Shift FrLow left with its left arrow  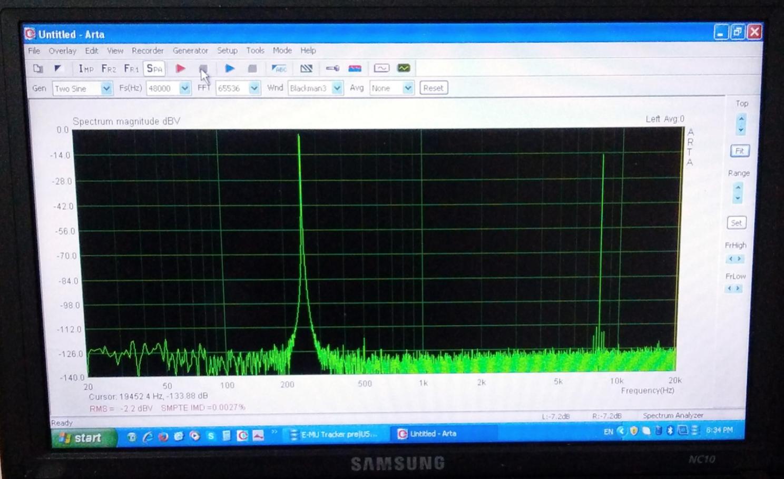click(x=729, y=288)
